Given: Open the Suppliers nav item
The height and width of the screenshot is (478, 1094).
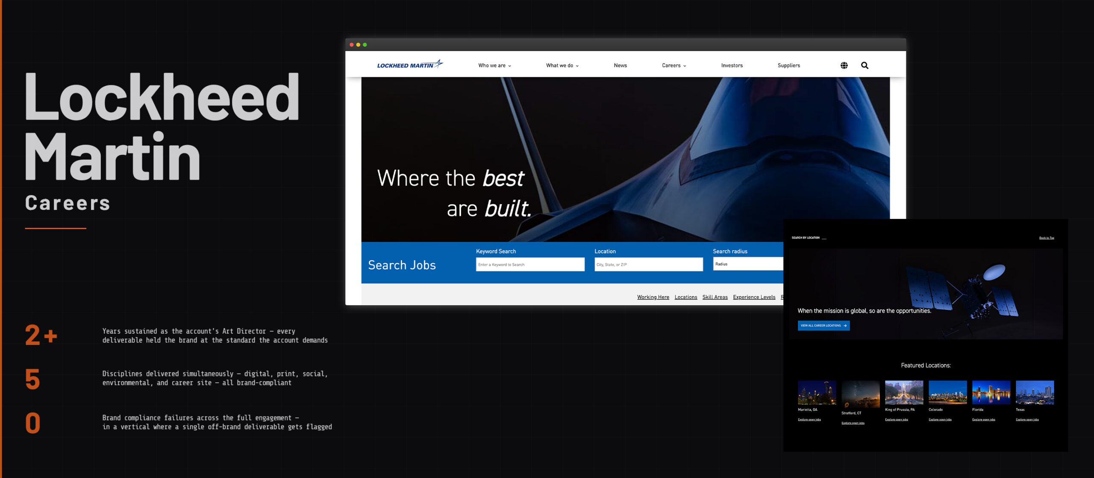Looking at the screenshot, I should pyautogui.click(x=788, y=65).
